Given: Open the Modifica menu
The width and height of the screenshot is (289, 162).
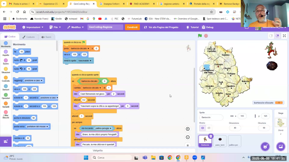Looking at the screenshot, I should (x=75, y=27).
